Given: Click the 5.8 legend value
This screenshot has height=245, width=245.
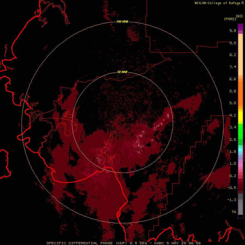Looking at the screenshot, I should 233,91.
